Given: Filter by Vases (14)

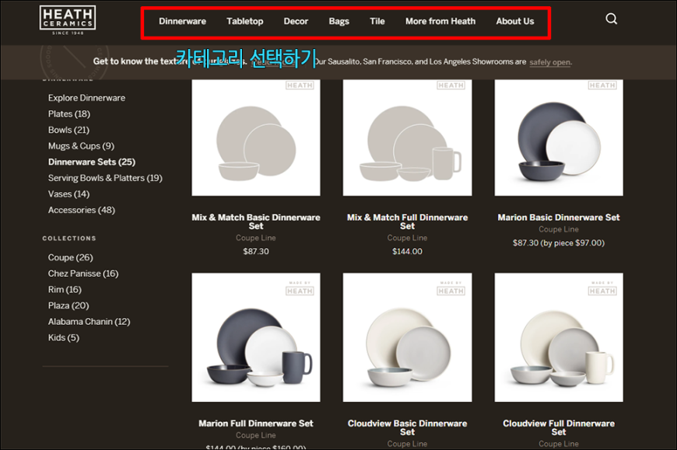Looking at the screenshot, I should pyautogui.click(x=68, y=194).
